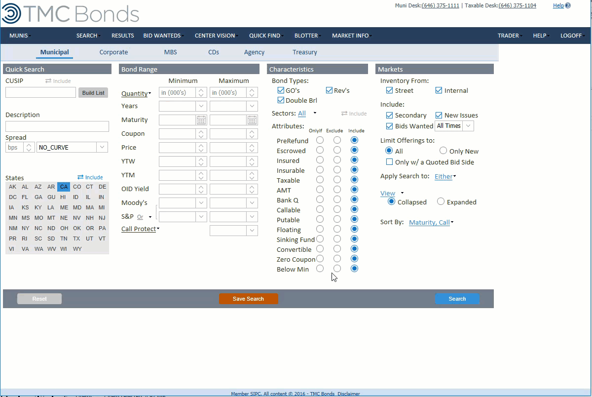This screenshot has height=397, width=592.
Task: Open the Maturity minimum calendar picker
Action: [201, 120]
